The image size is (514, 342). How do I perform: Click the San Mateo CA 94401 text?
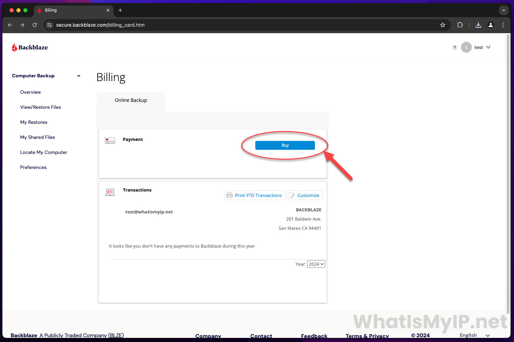coord(300,228)
